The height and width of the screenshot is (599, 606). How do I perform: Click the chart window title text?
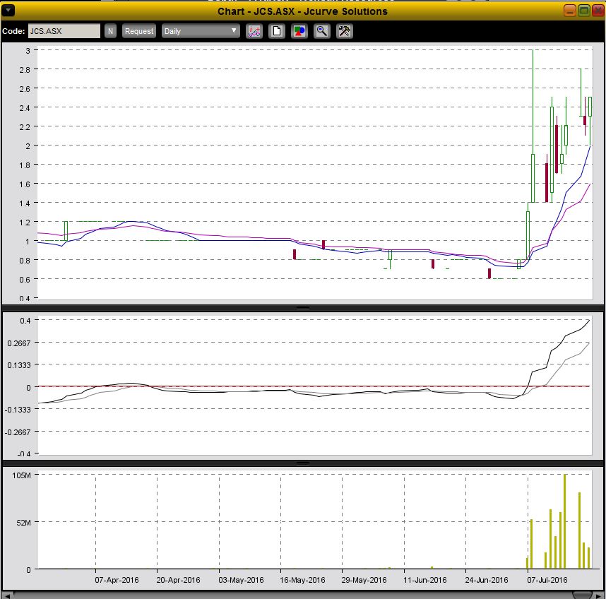302,11
